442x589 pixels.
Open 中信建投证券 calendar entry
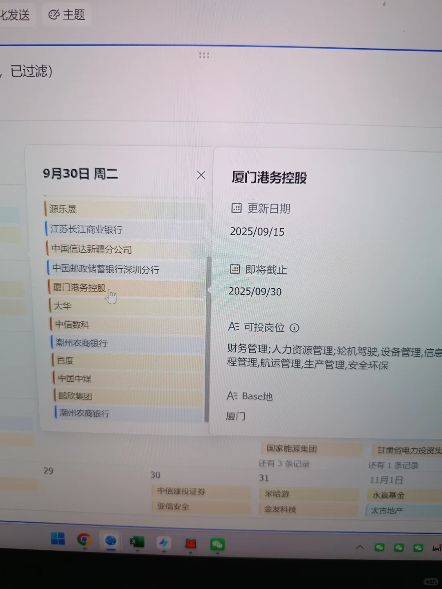coord(201,491)
